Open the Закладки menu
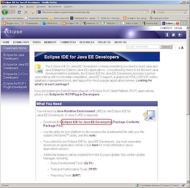This screenshot has width=190, height=188. 41,7
